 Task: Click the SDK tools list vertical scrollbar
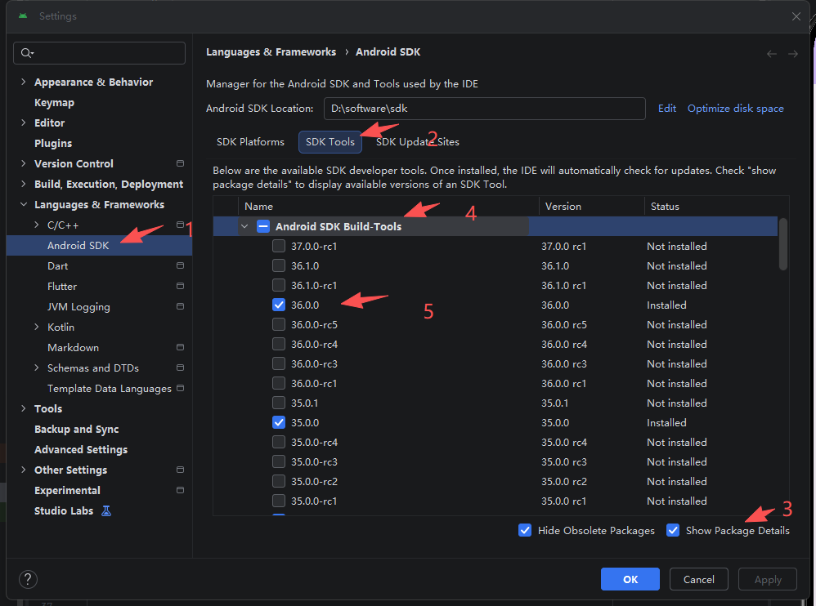[x=782, y=244]
